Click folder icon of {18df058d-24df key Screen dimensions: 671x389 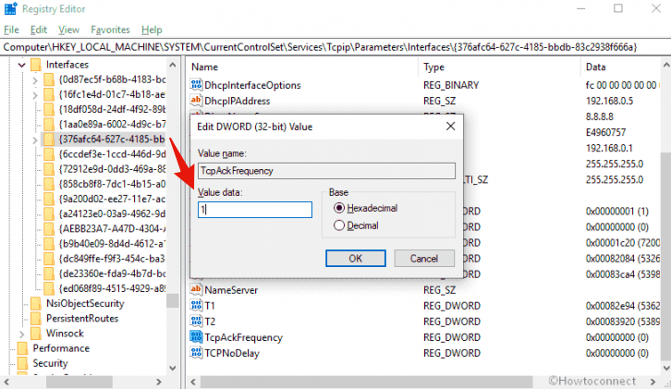click(x=49, y=110)
